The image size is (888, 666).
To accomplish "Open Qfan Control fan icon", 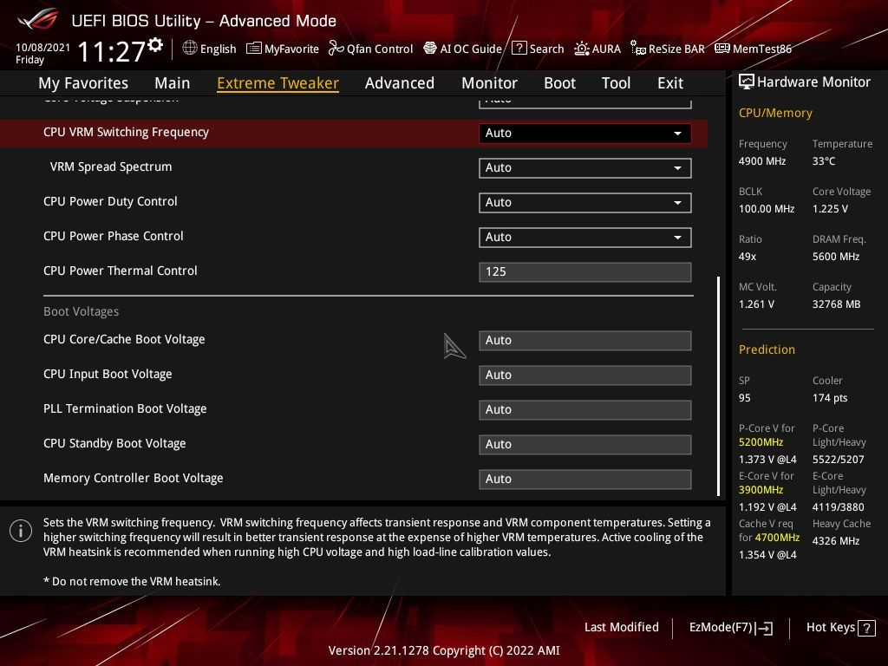I will pyautogui.click(x=336, y=49).
